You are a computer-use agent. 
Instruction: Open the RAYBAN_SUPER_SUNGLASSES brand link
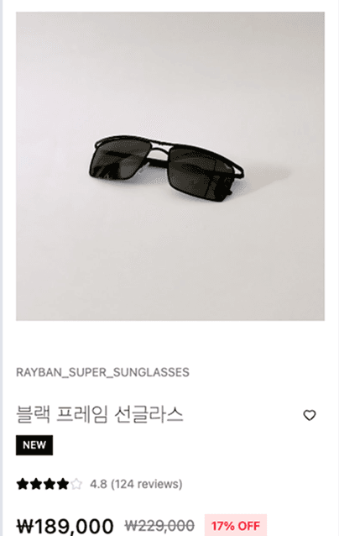coord(102,372)
